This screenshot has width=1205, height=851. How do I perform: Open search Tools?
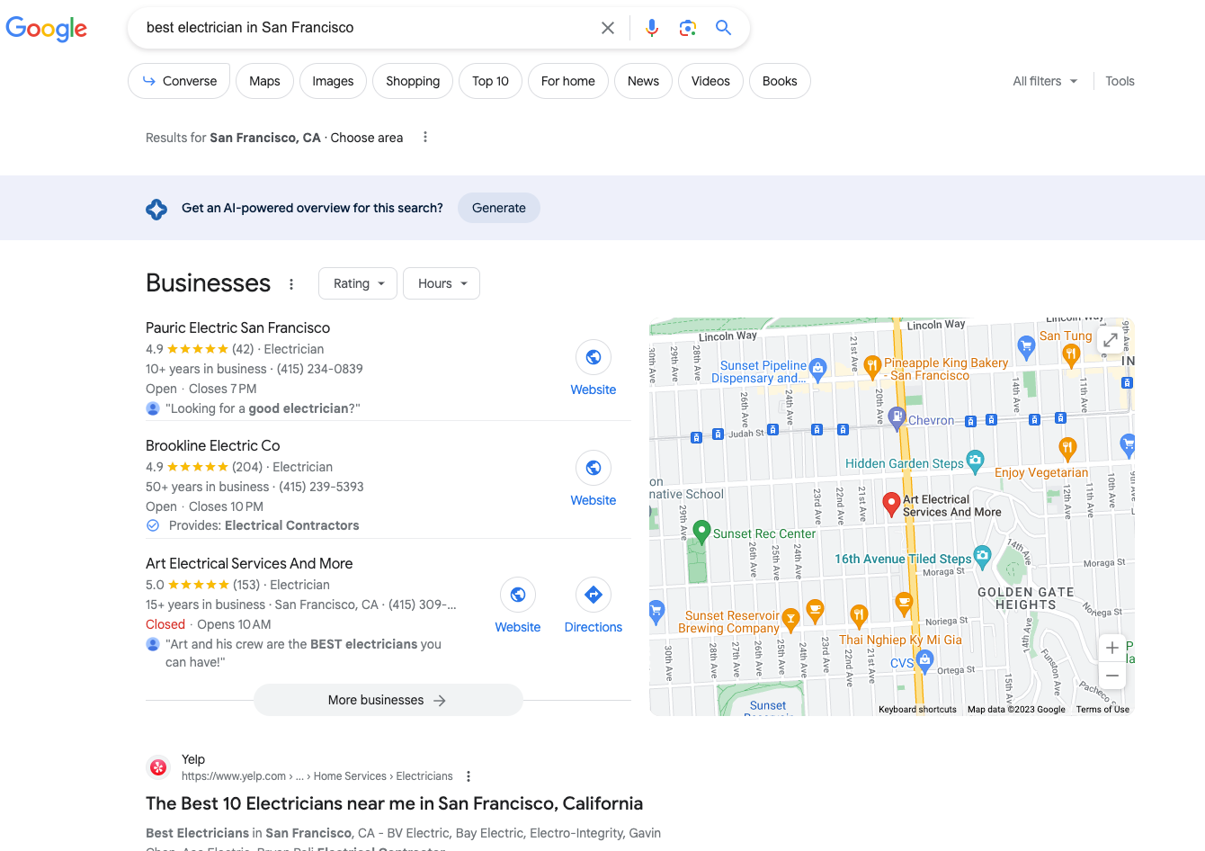pos(1120,81)
